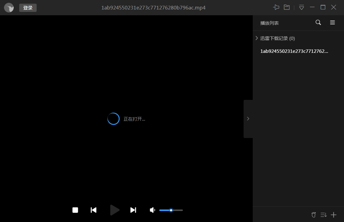The width and height of the screenshot is (344, 222).
Task: Change playlist play order mode
Action: pyautogui.click(x=324, y=215)
